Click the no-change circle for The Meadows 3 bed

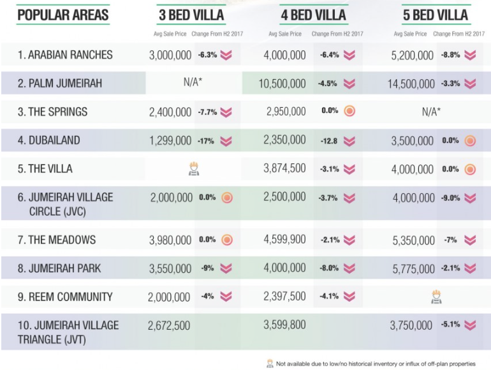226,241
